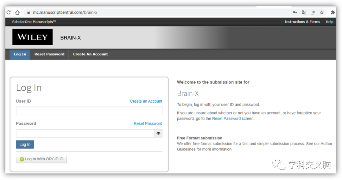Click the Reset Password link in welcome text
342x180 pixels.
(226, 119)
